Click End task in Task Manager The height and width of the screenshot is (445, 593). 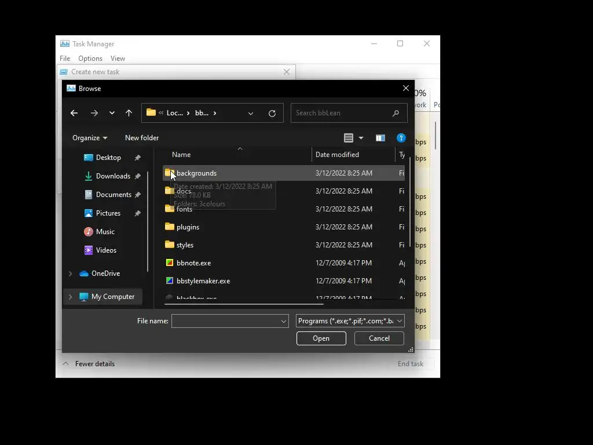point(411,364)
